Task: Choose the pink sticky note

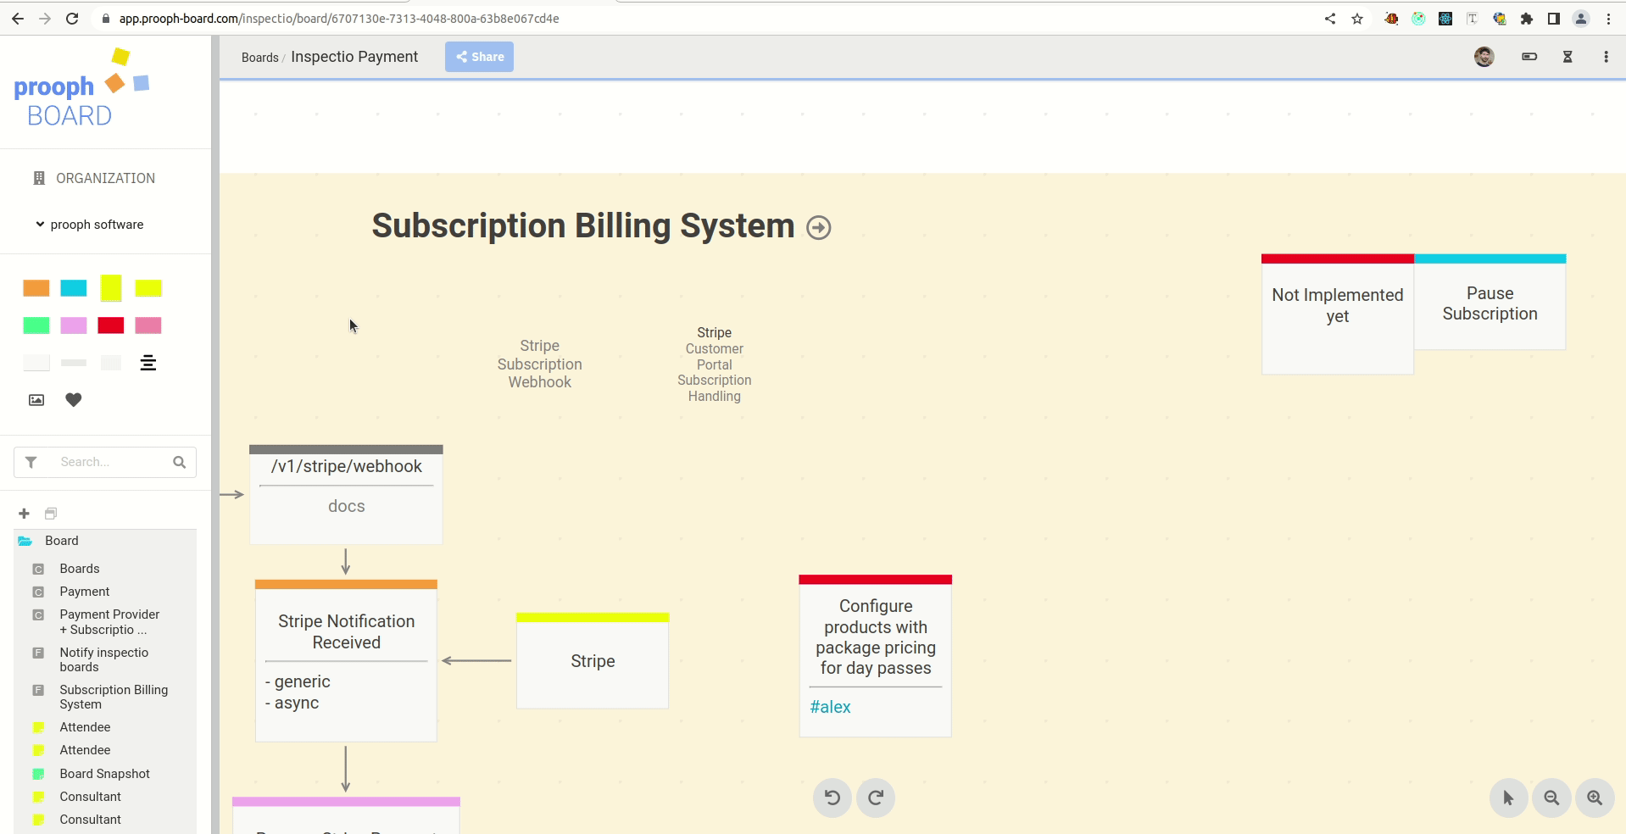Action: 148,325
